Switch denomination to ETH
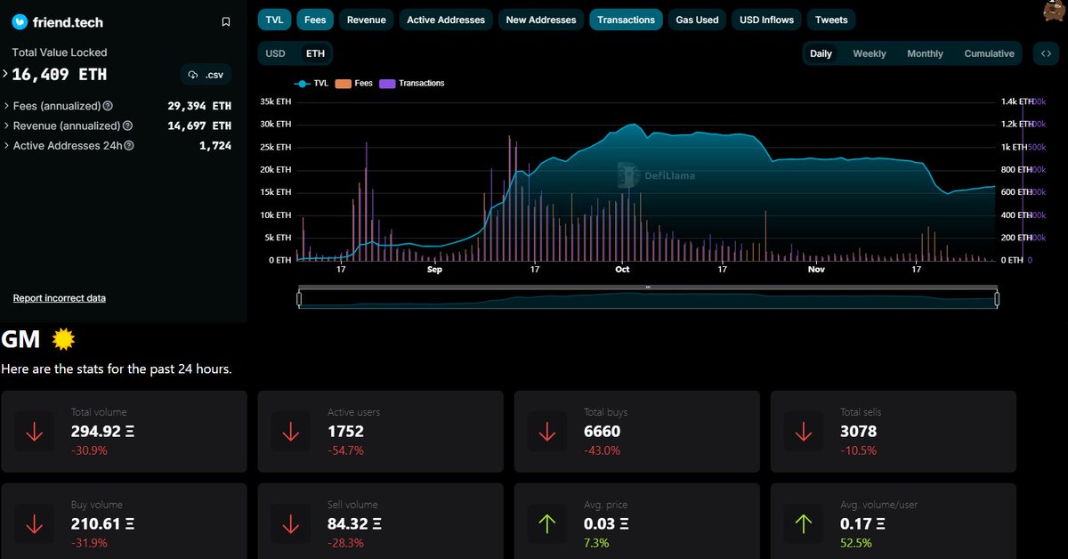The height and width of the screenshot is (559, 1068). point(315,53)
